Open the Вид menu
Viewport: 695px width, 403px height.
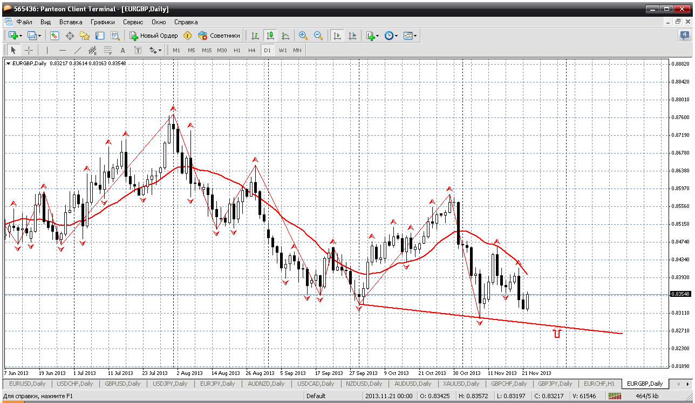tap(45, 22)
